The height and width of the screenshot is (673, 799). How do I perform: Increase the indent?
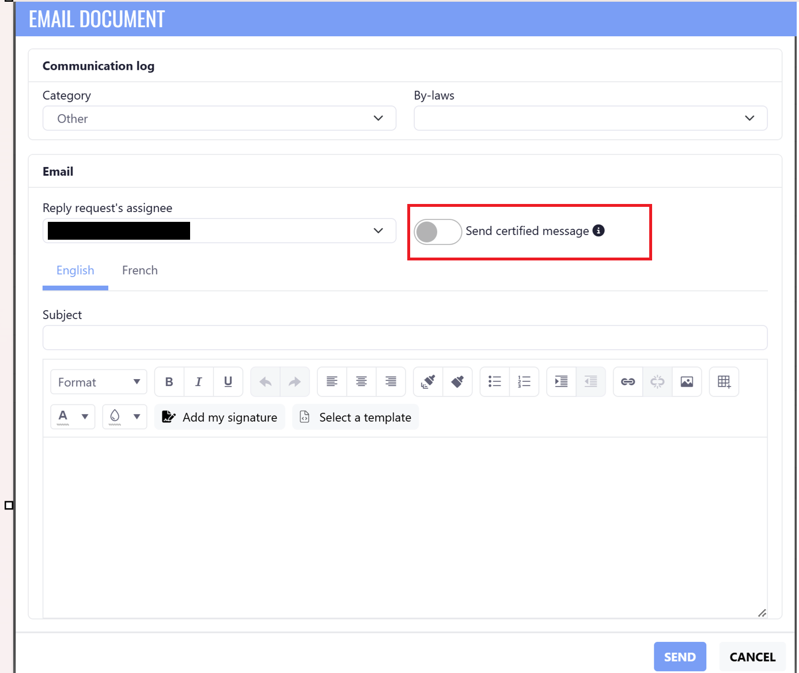point(561,381)
